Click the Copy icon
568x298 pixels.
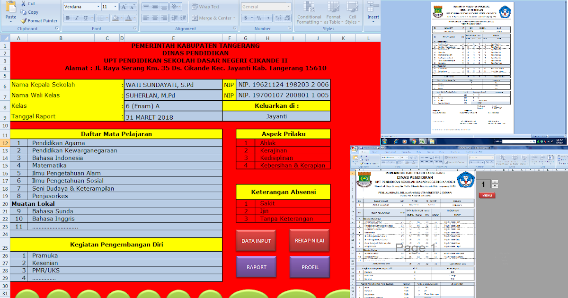tap(24, 12)
